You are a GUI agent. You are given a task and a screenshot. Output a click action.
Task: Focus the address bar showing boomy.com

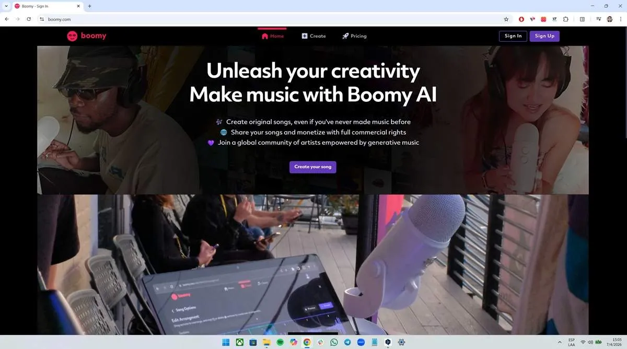(x=274, y=19)
